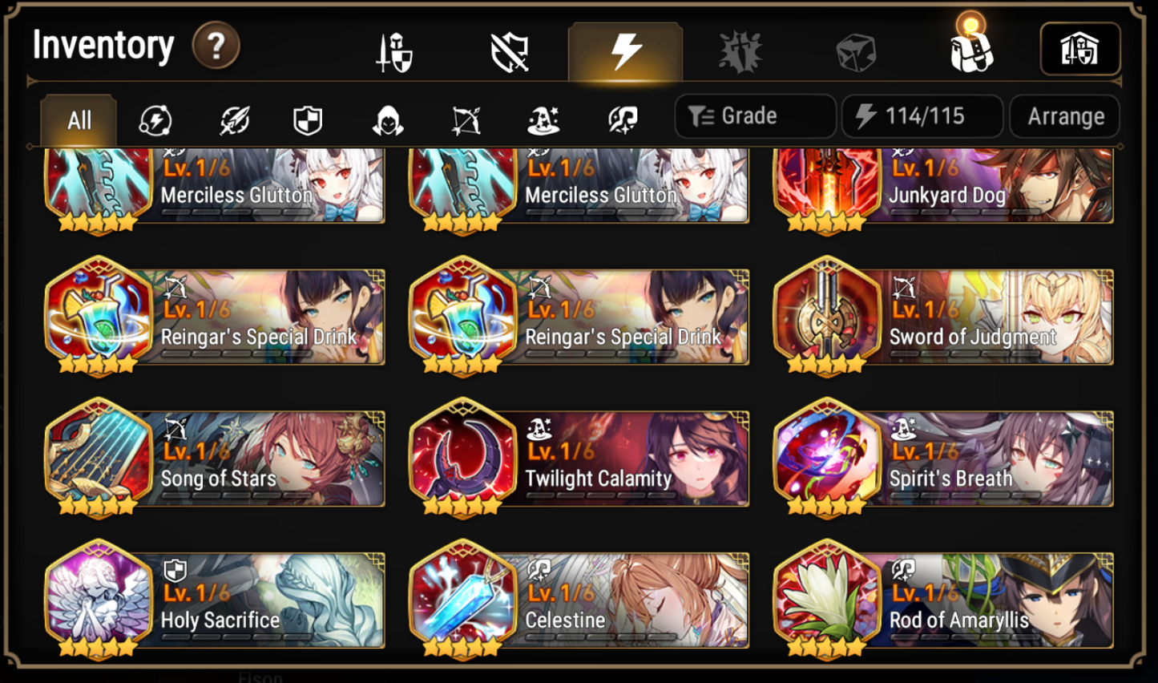Select the lightning bolt artifact tab
This screenshot has width=1158, height=683.
click(625, 52)
